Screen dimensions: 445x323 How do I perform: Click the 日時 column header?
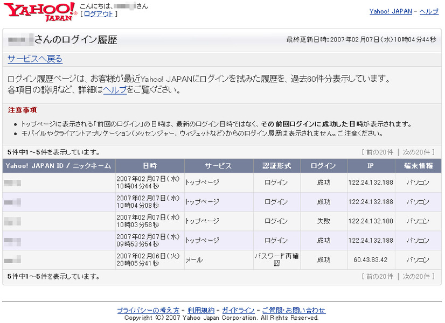pyautogui.click(x=150, y=166)
